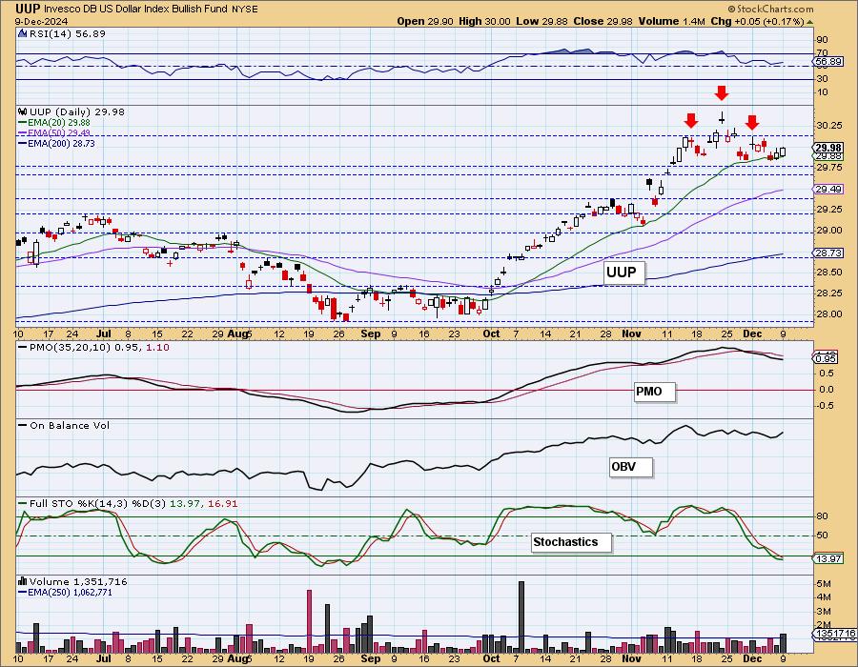858x667 pixels.
Task: Click the PMO label box in the PMO panel
Action: pos(654,392)
